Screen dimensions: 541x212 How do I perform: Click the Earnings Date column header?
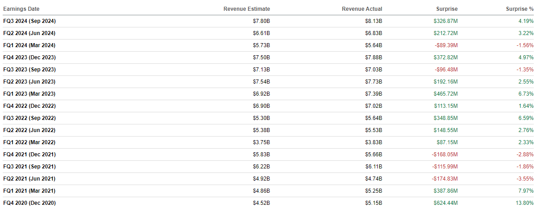pyautogui.click(x=22, y=9)
